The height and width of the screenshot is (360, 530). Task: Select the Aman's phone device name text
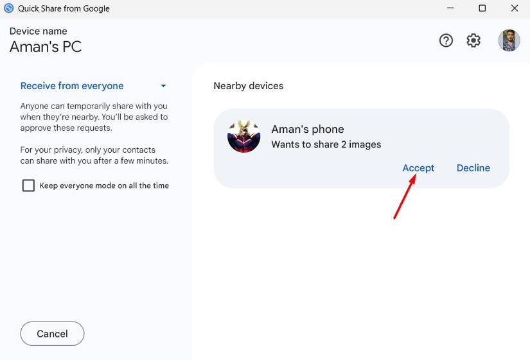tap(308, 129)
